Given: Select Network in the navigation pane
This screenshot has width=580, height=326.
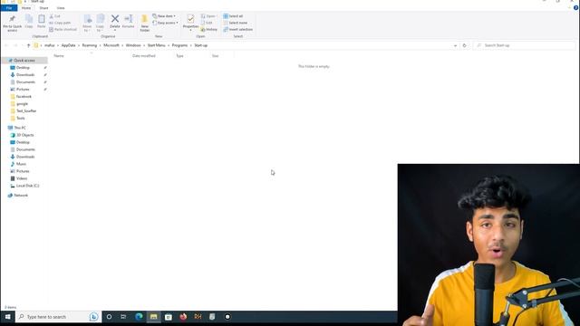Looking at the screenshot, I should [21, 196].
